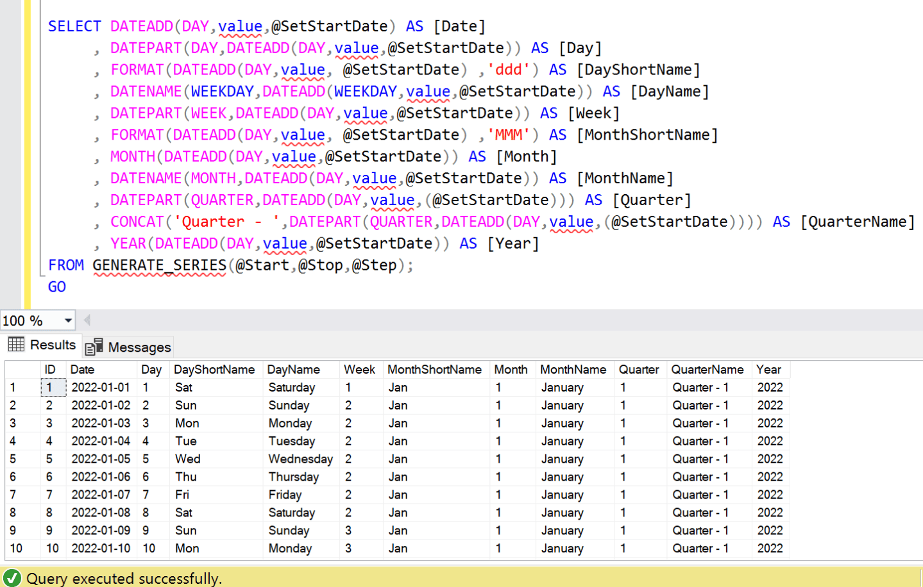Click the SELECT keyword in the query
Screen dimensions: 923x587
point(74,26)
